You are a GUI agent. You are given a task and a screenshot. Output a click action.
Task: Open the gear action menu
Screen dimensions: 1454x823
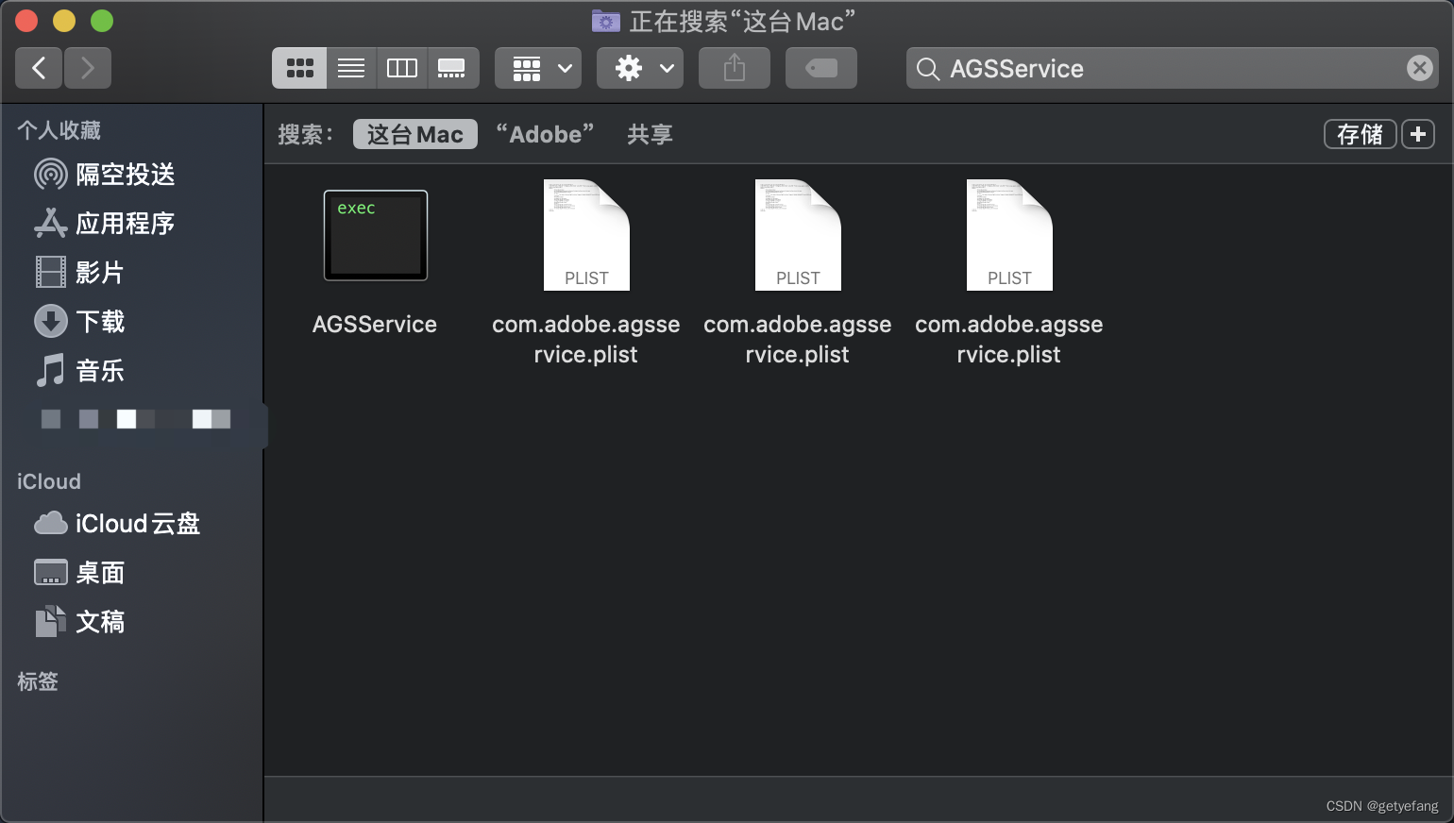640,68
